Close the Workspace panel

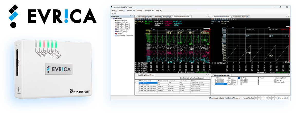[133, 16]
